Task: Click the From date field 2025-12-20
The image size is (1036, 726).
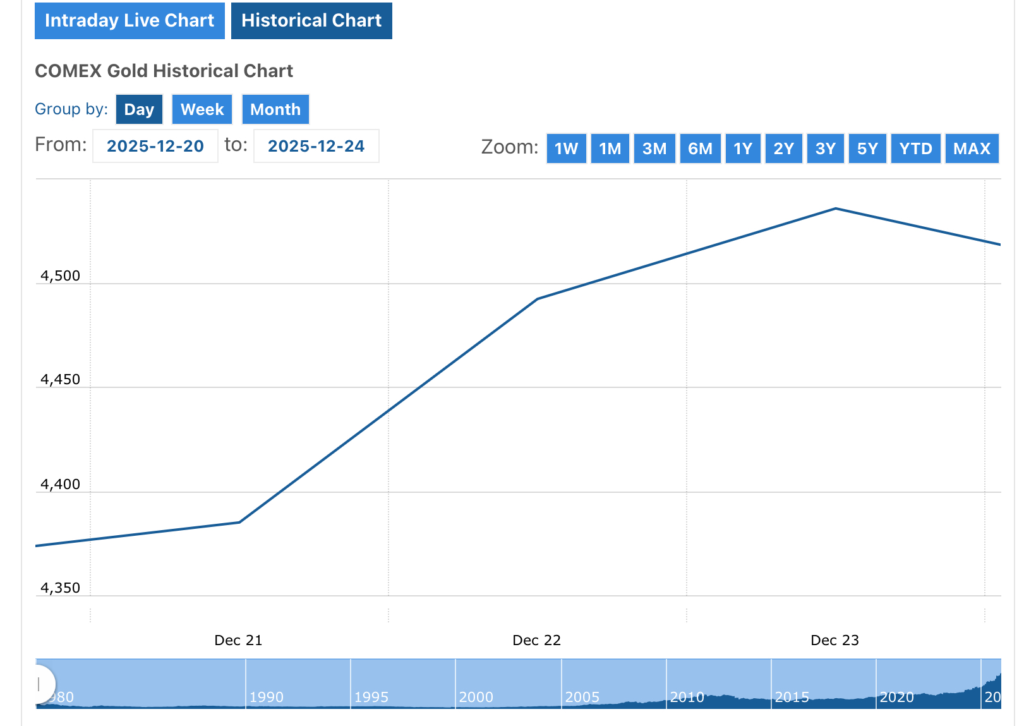Action: [x=155, y=146]
